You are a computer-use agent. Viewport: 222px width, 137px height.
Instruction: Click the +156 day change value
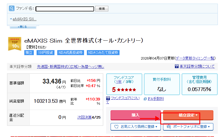[x=91, y=80]
